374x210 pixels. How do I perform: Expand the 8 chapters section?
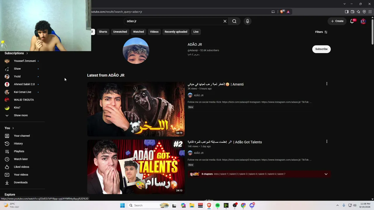pyautogui.click(x=326, y=174)
